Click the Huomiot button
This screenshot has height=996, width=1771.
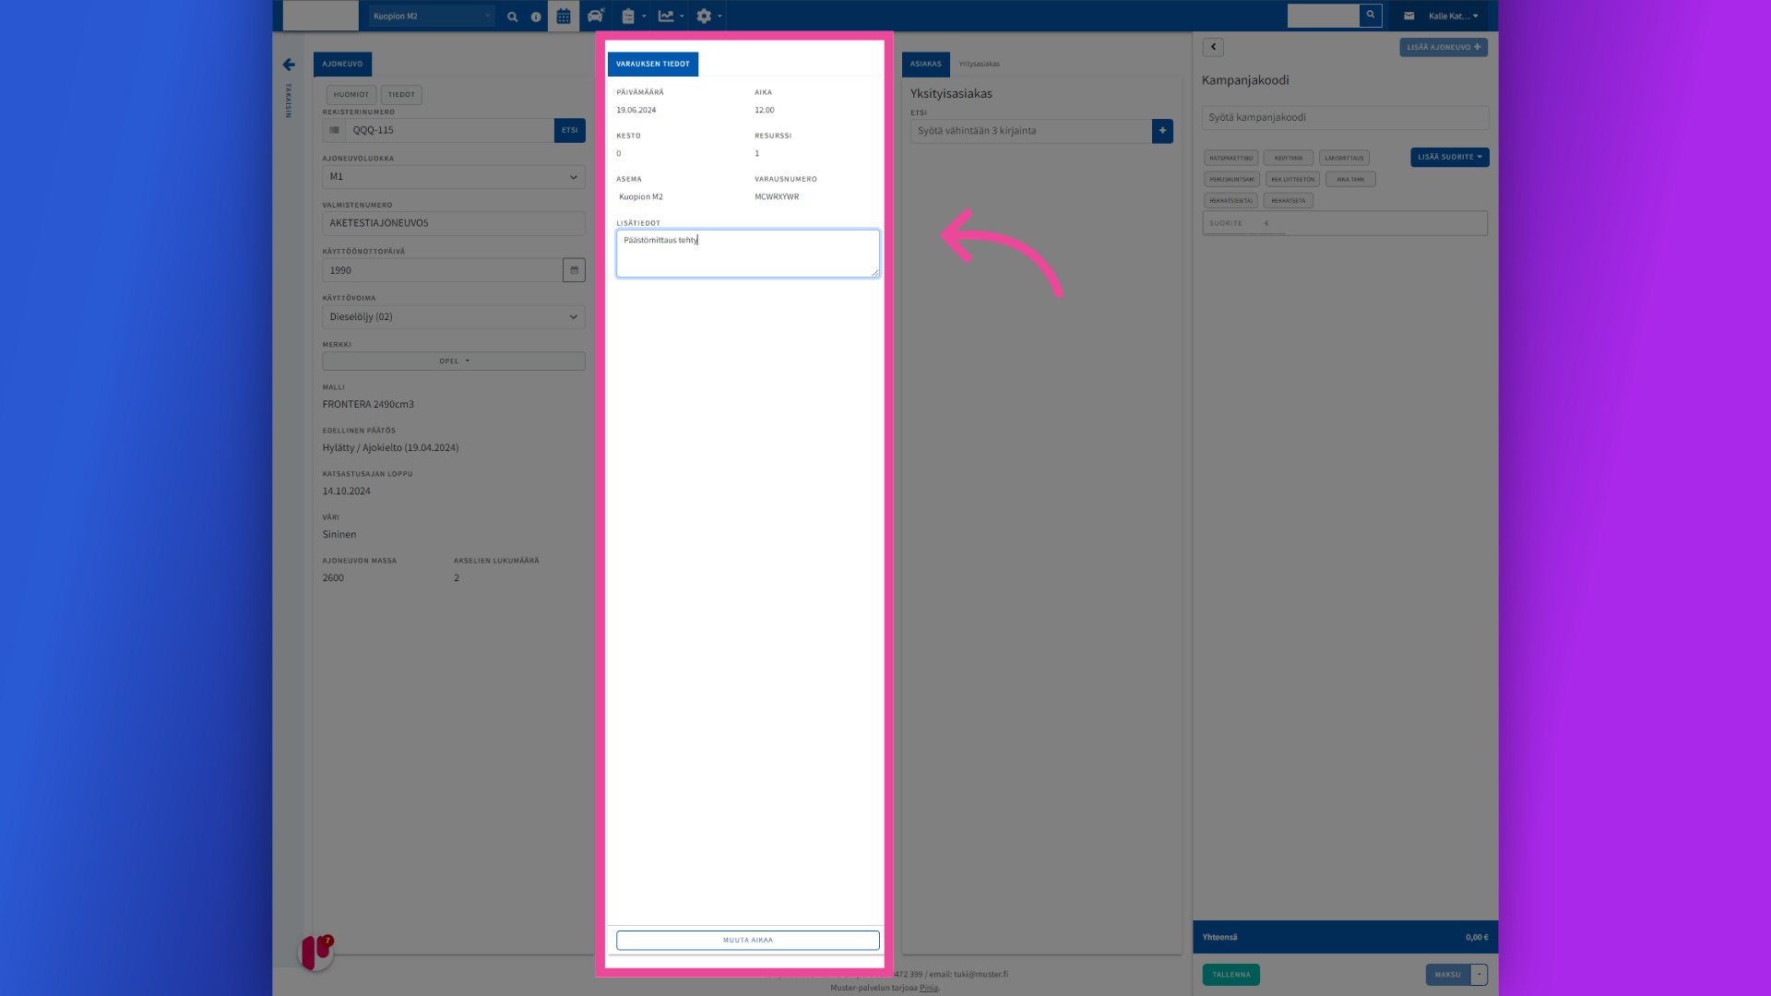tap(351, 94)
